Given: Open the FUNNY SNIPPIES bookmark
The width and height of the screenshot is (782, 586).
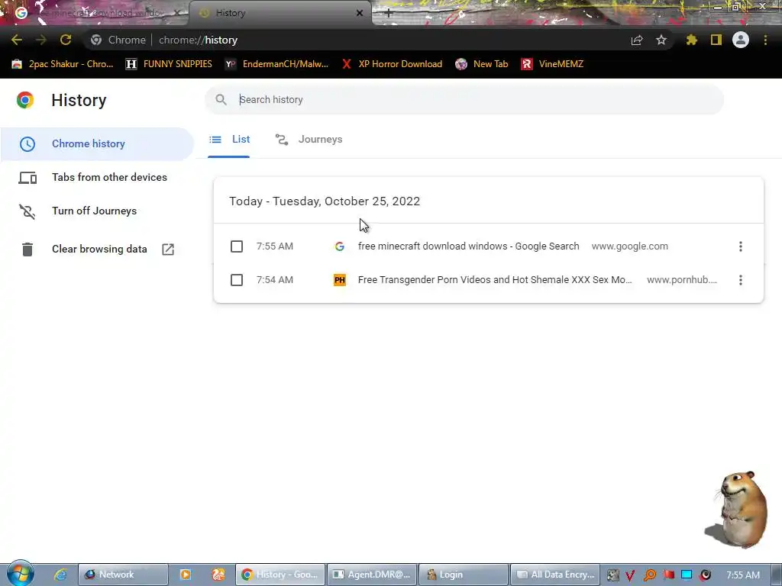Looking at the screenshot, I should pyautogui.click(x=169, y=64).
